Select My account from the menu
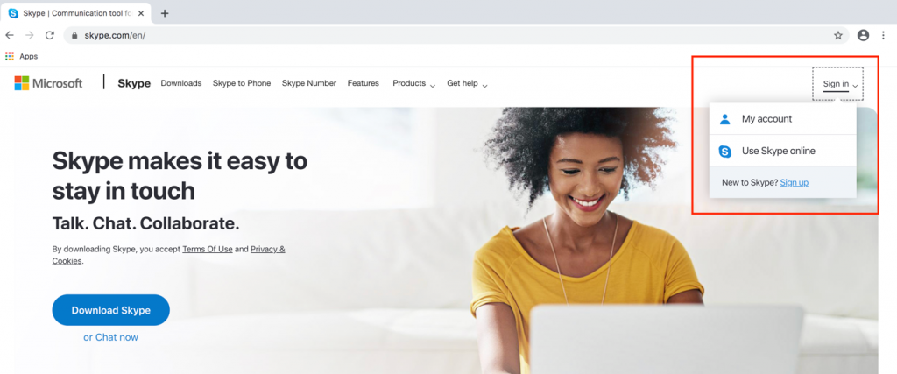897x374 pixels. (782, 119)
